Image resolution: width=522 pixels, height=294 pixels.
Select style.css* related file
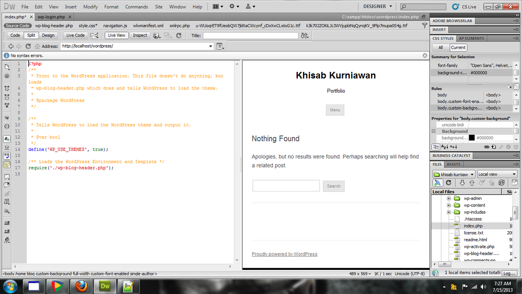88,26
